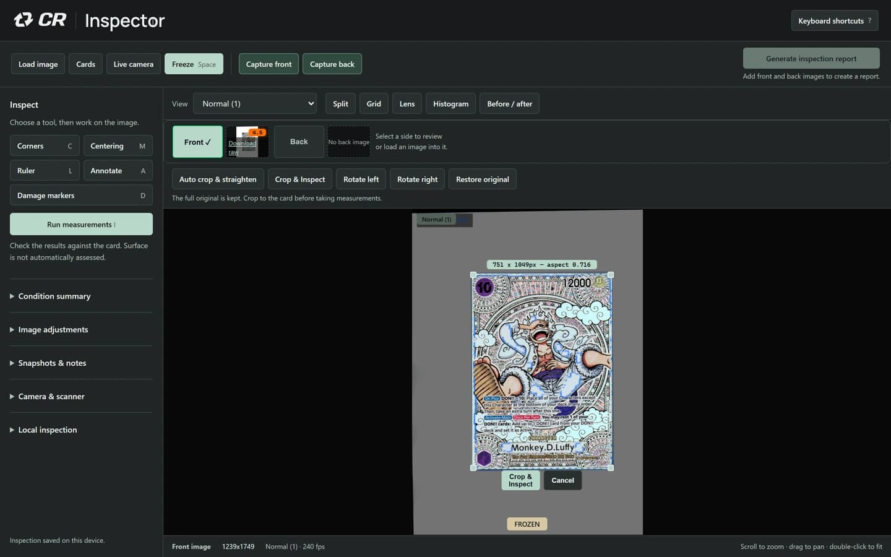Click Run measurements

pyautogui.click(x=81, y=224)
